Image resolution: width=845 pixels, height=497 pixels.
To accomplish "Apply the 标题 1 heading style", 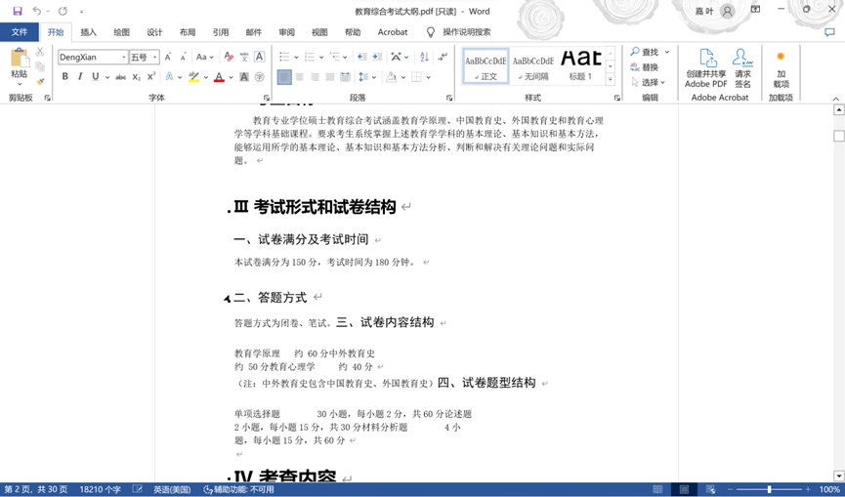I will click(x=580, y=65).
